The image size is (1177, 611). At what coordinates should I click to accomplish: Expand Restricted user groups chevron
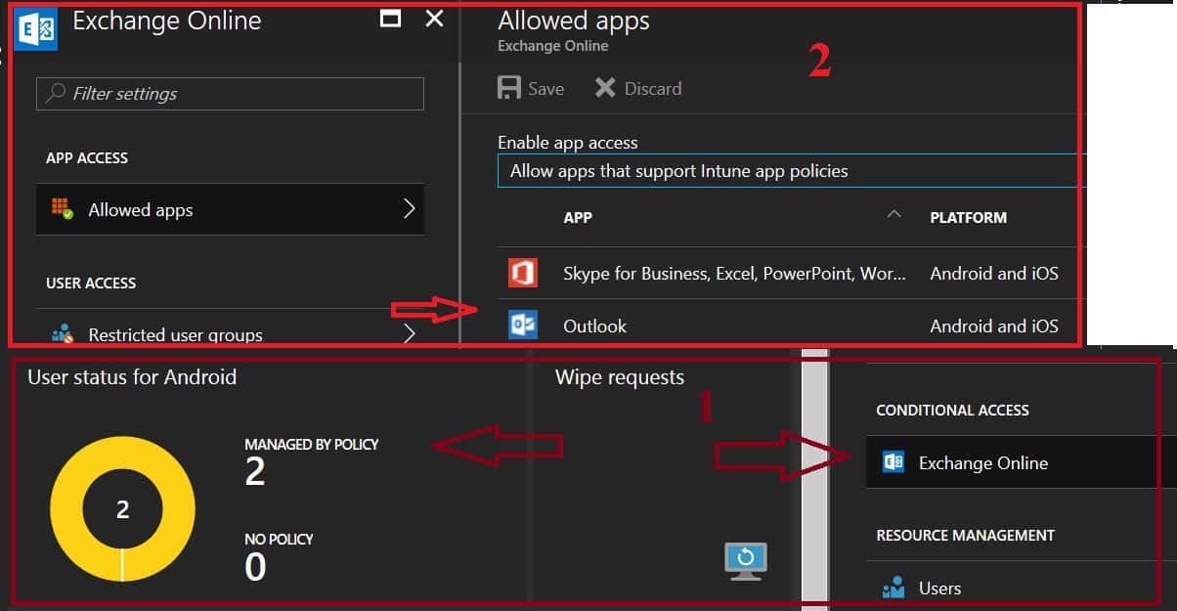[410, 333]
